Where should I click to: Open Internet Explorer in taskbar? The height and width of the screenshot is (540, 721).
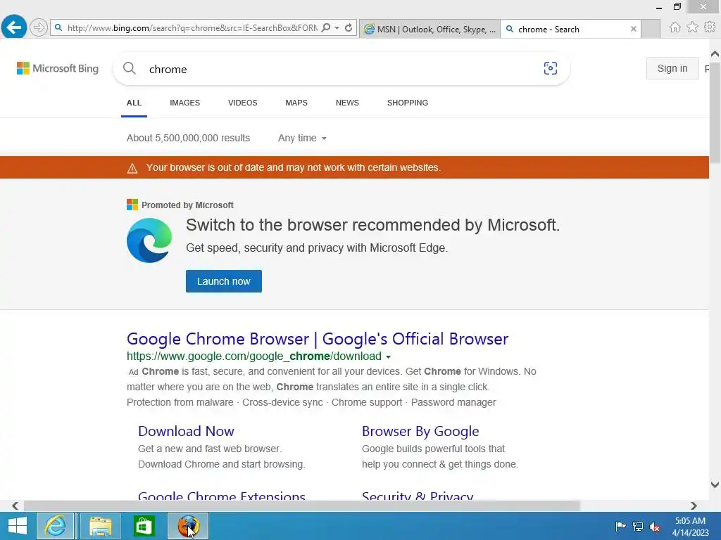55,526
